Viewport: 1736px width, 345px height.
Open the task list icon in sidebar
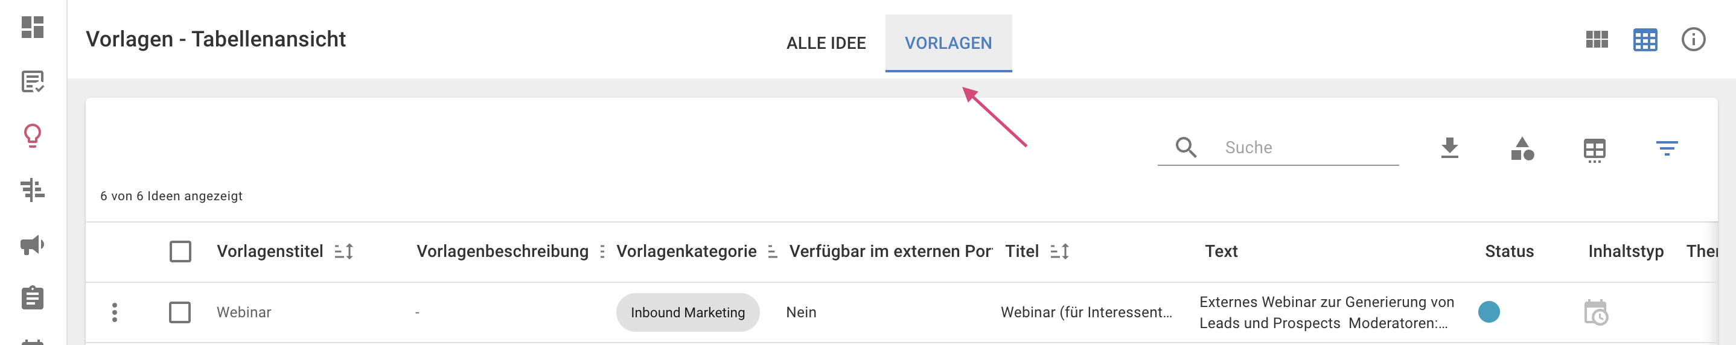pos(33,81)
